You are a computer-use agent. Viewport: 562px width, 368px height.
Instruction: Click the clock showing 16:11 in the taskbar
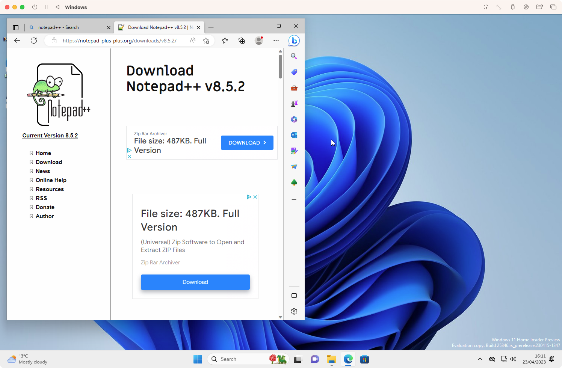click(534, 359)
